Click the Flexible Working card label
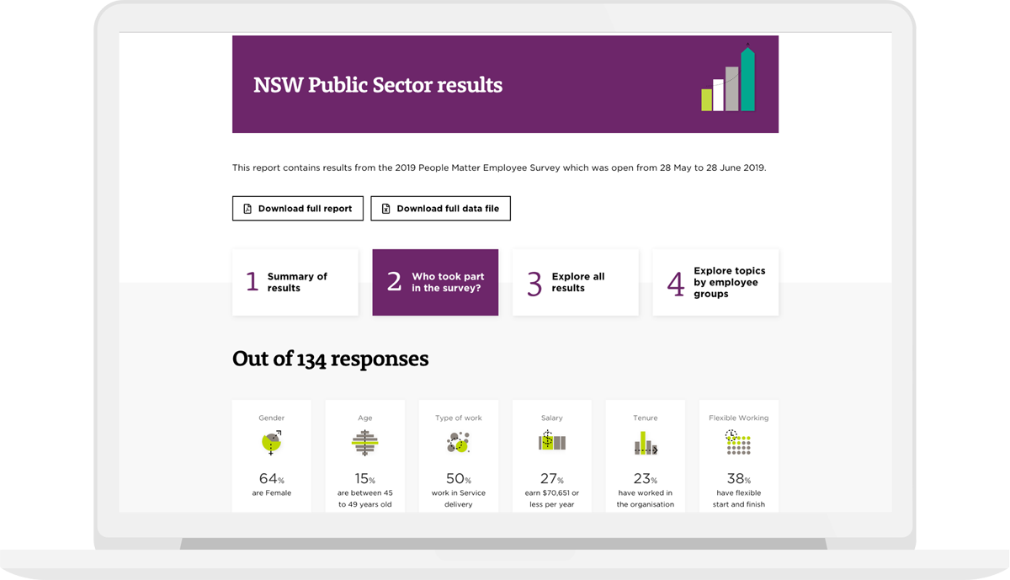Image resolution: width=1010 pixels, height=580 pixels. (x=739, y=418)
